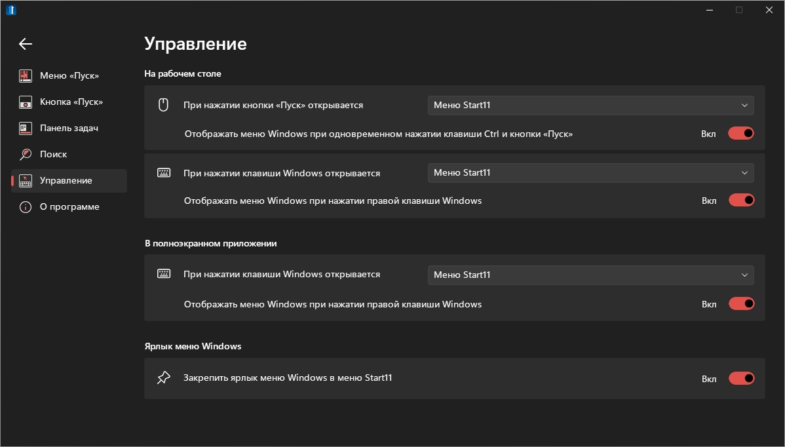Screen dimensions: 785x447
Task: Click the Start11 app icon in title bar
Action: point(11,10)
